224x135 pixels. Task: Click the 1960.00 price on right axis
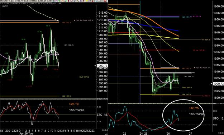click(x=219, y=6)
